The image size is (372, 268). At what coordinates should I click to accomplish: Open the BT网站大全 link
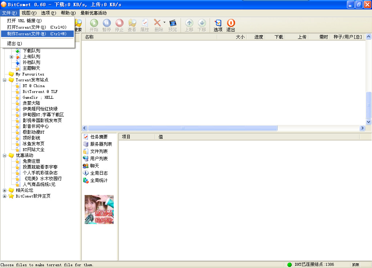(x=33, y=150)
